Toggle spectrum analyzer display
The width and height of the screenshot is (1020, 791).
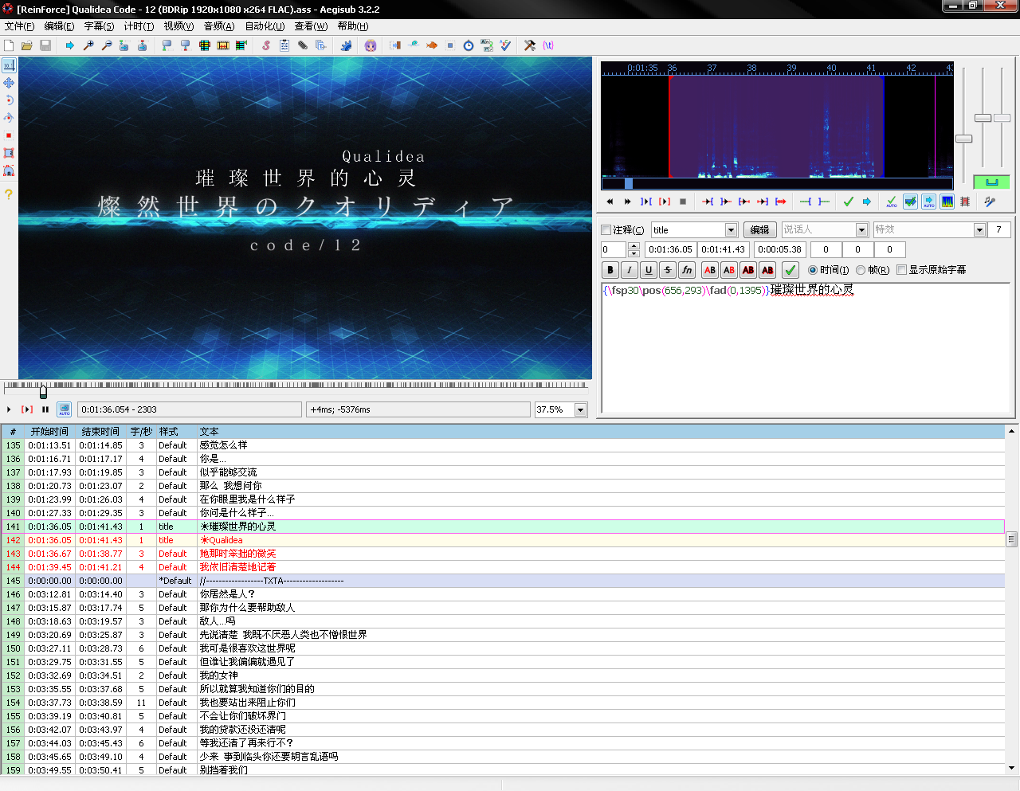click(x=947, y=202)
